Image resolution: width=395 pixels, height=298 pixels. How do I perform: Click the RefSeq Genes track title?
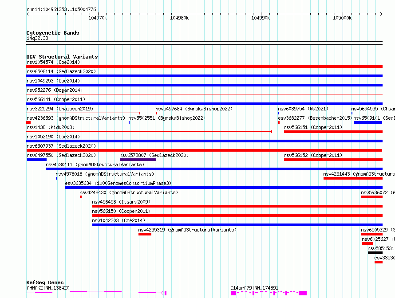point(45,282)
